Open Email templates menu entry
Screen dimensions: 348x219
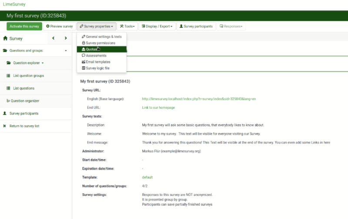click(102, 62)
